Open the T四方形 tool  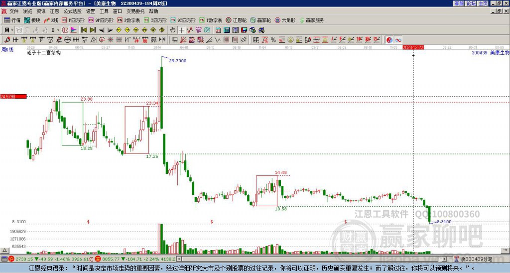[155, 20]
